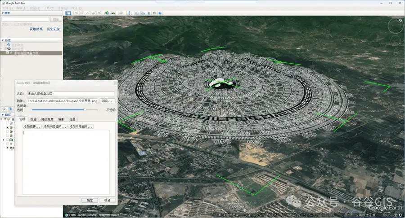Screen dimensions: 405x218
Task: Click the Add Image Overlay toolbar icon
Action: tap(94, 13)
